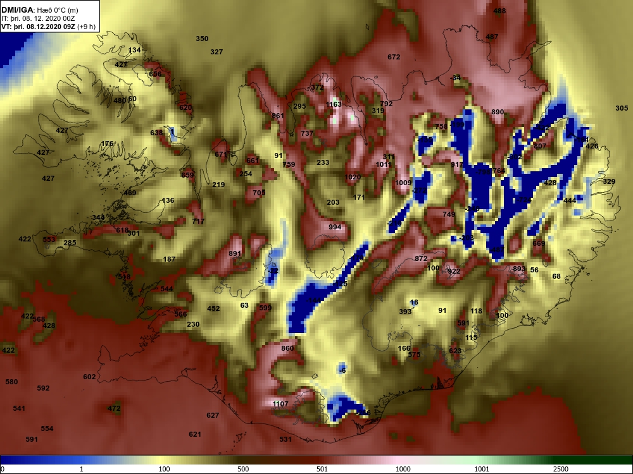Viewport: 633px width, 474px height.
Task: Click the map value "176"
Action: 108,144
